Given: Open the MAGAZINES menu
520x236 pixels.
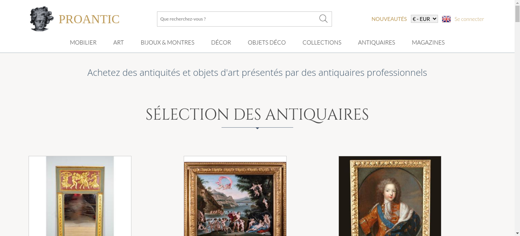Looking at the screenshot, I should [x=428, y=42].
